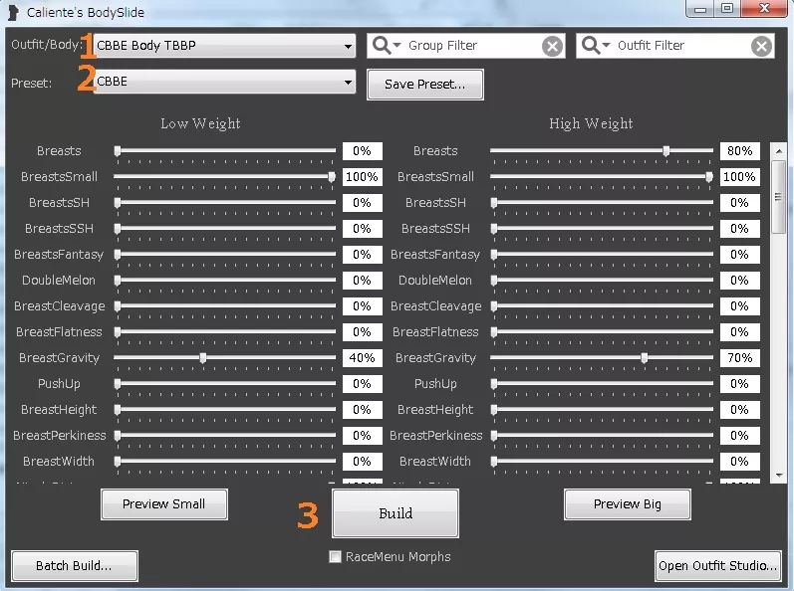The width and height of the screenshot is (794, 591).
Task: Click the Group Filter search magnifier icon
Action: pos(387,46)
